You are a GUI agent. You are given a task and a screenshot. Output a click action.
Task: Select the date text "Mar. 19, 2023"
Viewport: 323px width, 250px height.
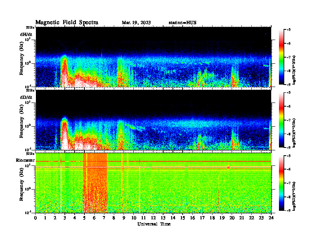coord(136,22)
